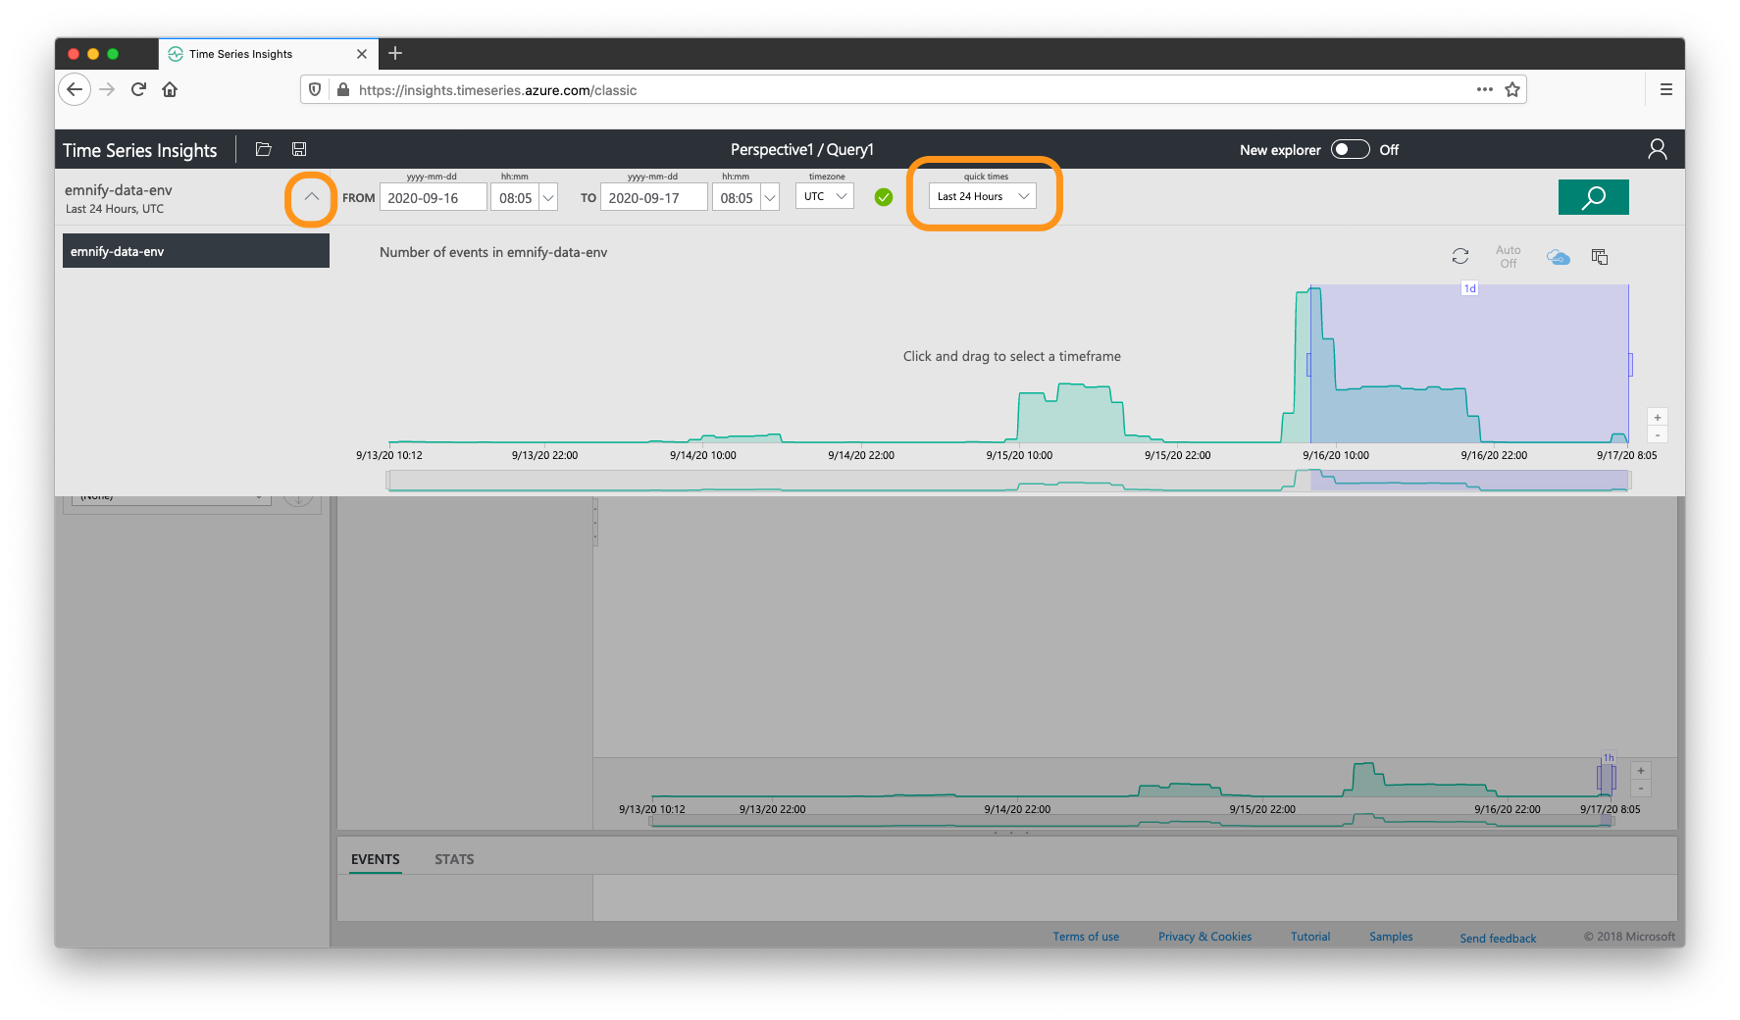The width and height of the screenshot is (1740, 1020).
Task: Switch to the STATS tab
Action: [454, 859]
